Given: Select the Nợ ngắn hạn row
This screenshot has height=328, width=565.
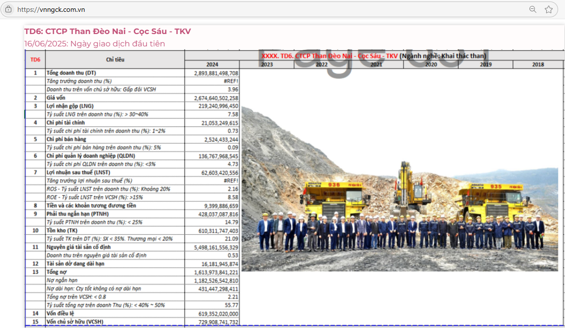Looking at the screenshot, I should pyautogui.click(x=62, y=280).
